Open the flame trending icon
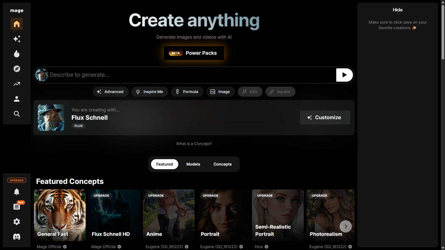The width and height of the screenshot is (445, 250). click(17, 54)
